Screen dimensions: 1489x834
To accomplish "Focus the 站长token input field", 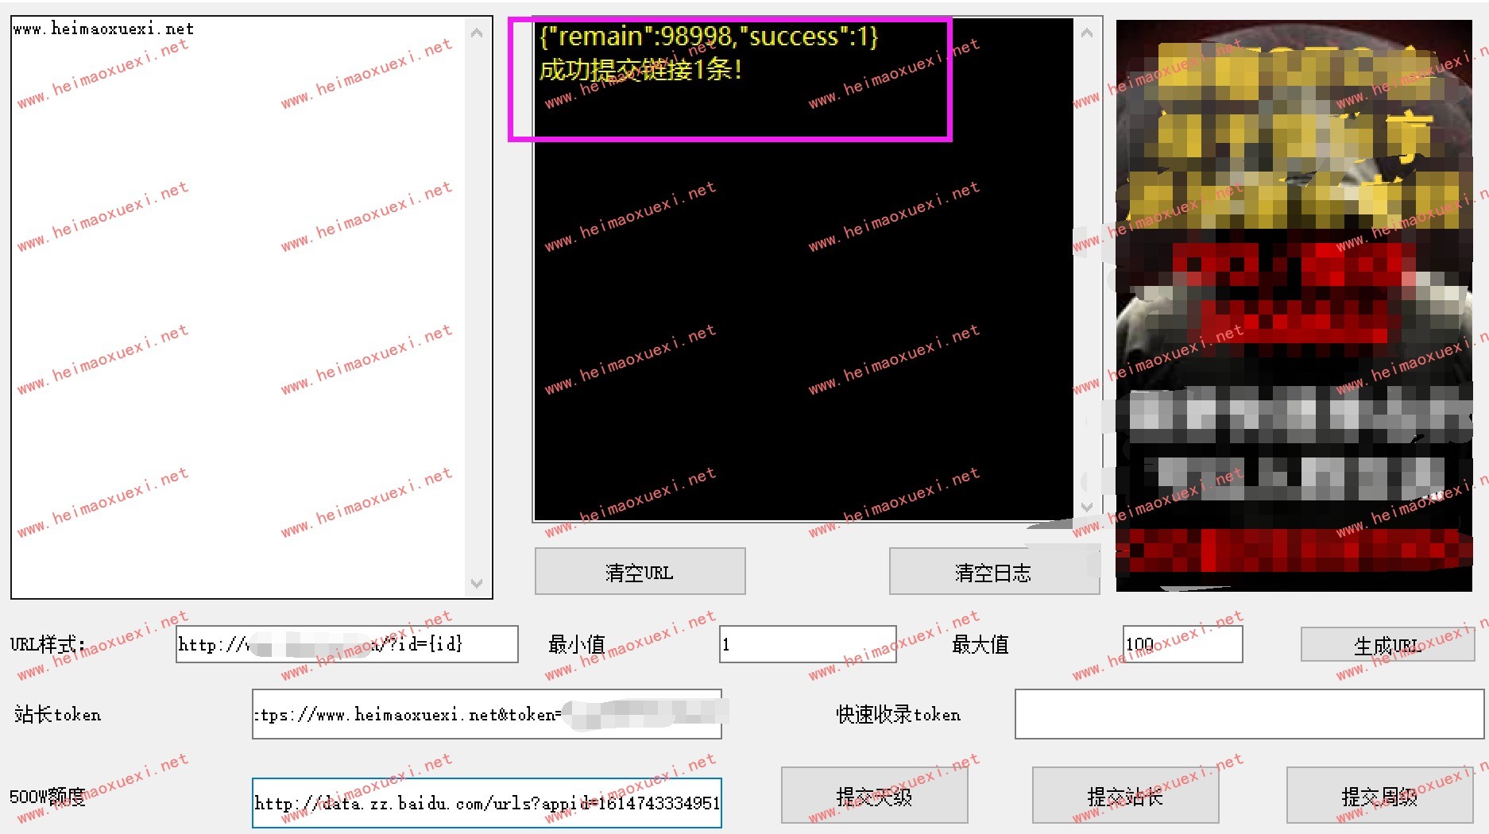I will click(486, 714).
